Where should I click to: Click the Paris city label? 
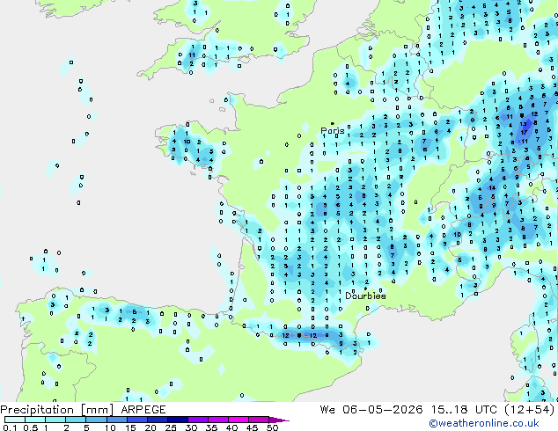pyautogui.click(x=333, y=131)
